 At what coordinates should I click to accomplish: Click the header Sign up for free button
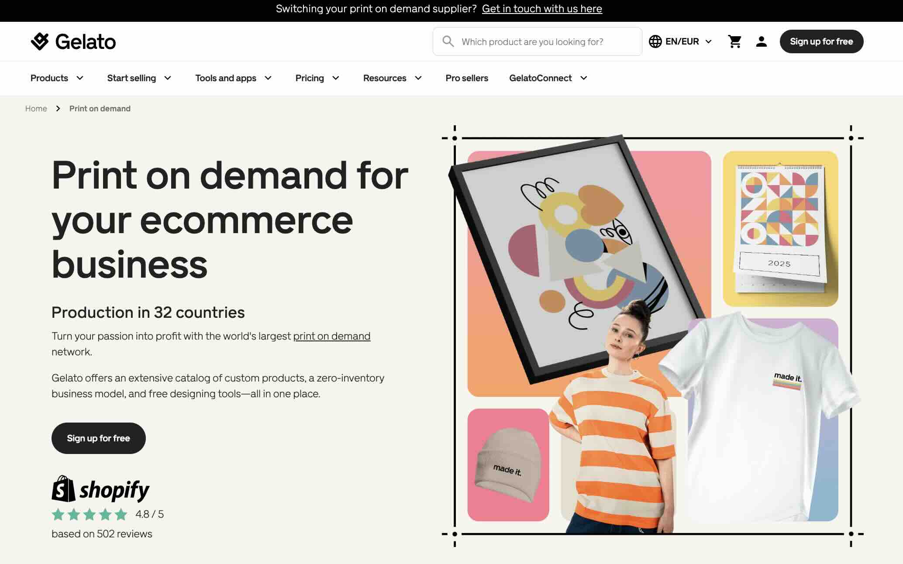(821, 41)
